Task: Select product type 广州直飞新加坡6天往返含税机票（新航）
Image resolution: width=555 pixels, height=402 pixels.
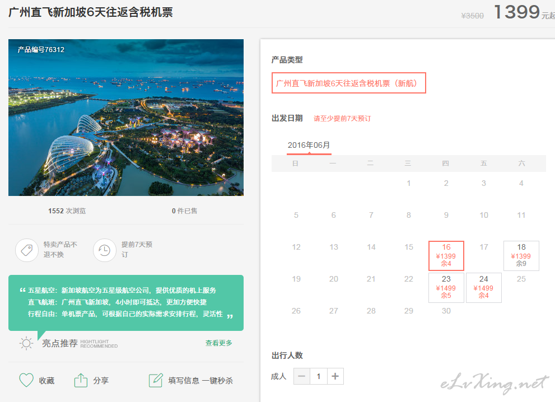Action: tap(349, 83)
